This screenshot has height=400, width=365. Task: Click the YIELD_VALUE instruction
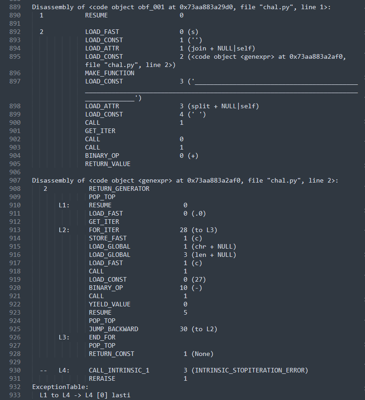point(109,305)
